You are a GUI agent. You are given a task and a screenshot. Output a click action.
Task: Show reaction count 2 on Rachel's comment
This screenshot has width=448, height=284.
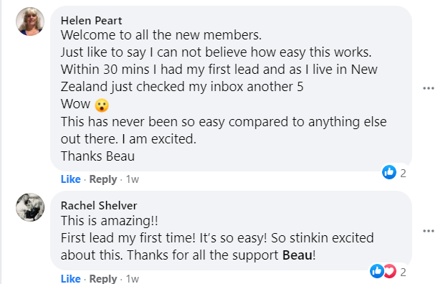403,273
